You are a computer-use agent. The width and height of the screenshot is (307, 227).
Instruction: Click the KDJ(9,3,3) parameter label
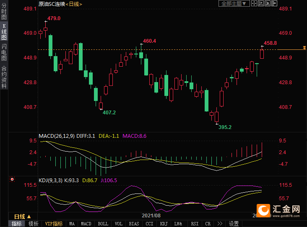pyautogui.click(x=50, y=180)
